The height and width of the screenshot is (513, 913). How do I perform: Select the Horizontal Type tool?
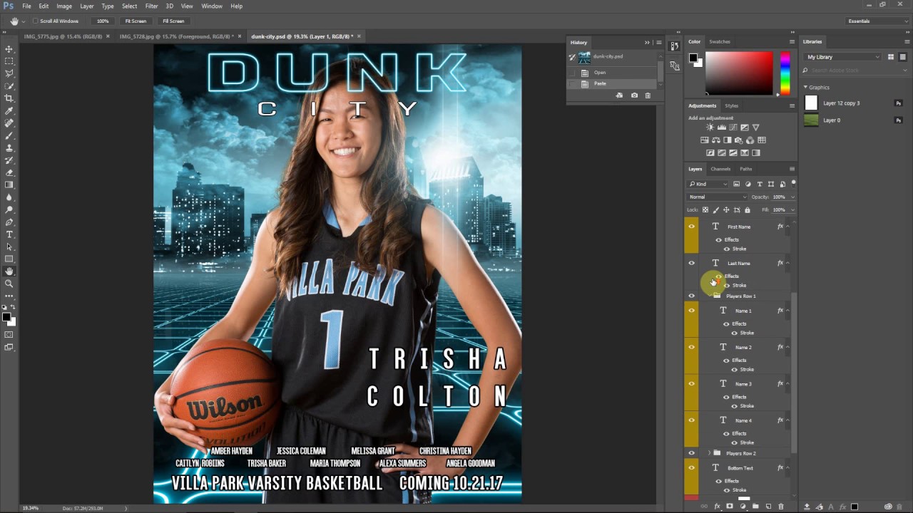pos(9,234)
